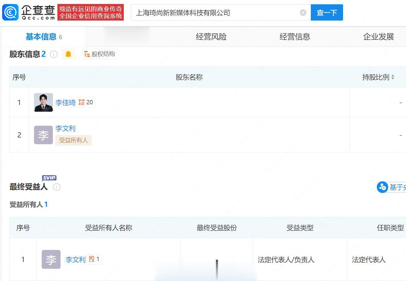Open 李文利 link in shareholder table

pos(65,129)
